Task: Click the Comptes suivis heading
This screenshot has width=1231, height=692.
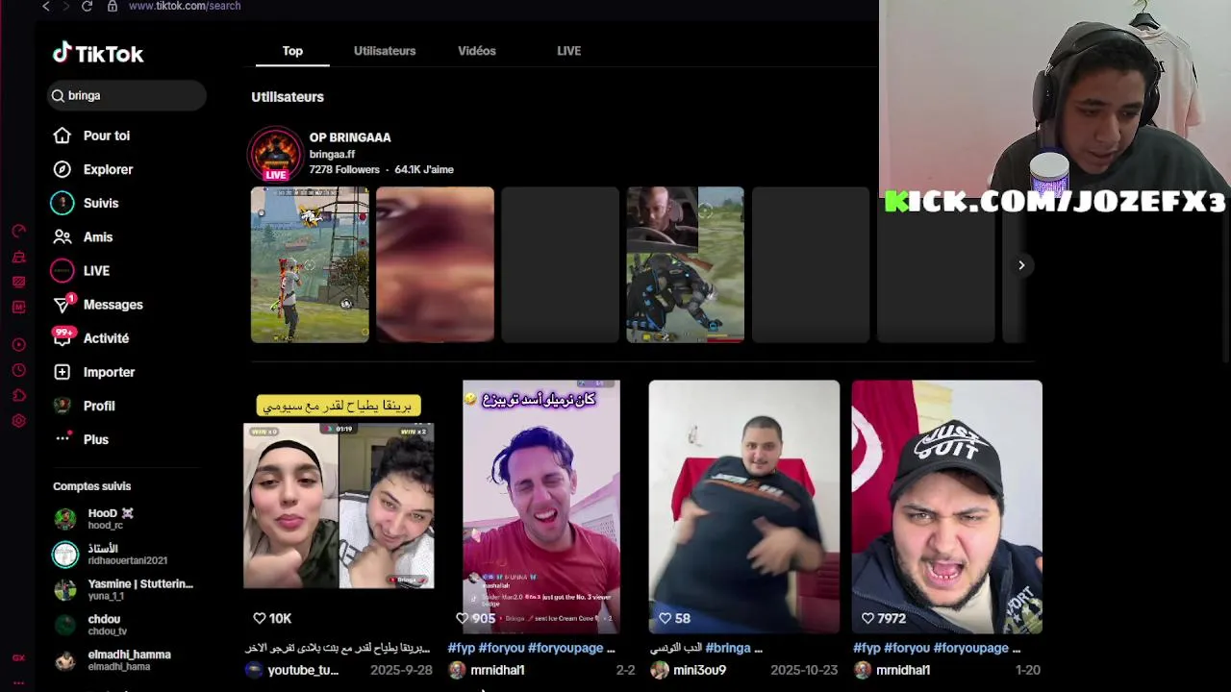Action: pos(91,486)
